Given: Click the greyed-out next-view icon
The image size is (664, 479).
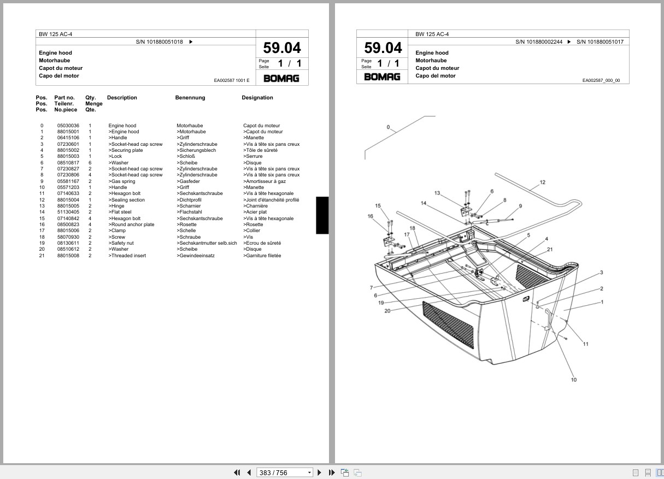Looking at the screenshot, I should click(357, 472).
